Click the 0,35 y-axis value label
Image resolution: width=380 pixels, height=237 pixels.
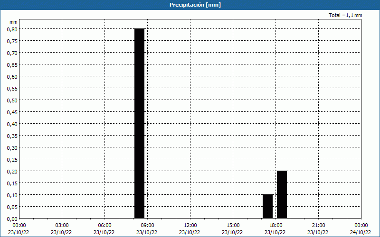coord(12,136)
